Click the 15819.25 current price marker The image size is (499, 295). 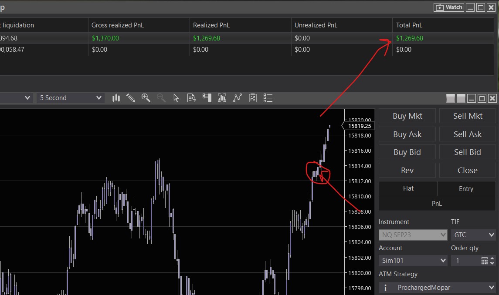point(358,126)
